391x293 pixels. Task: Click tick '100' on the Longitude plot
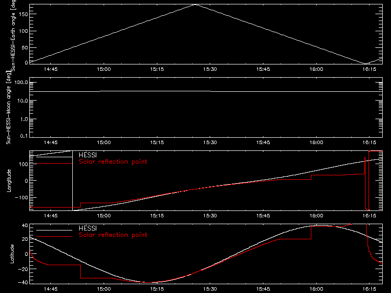click(23, 164)
